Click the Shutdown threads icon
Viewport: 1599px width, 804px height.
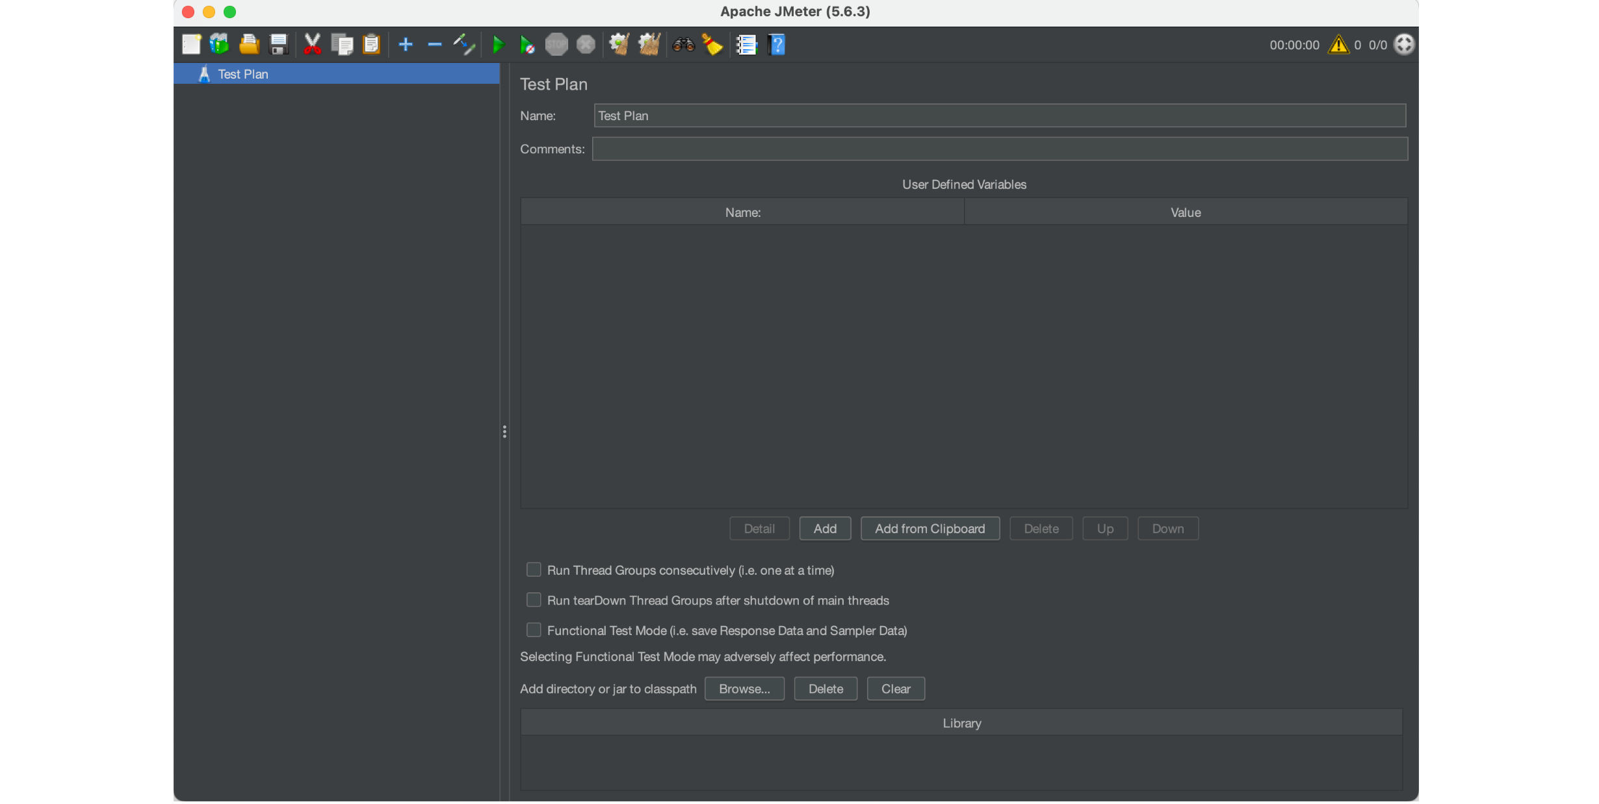[586, 44]
